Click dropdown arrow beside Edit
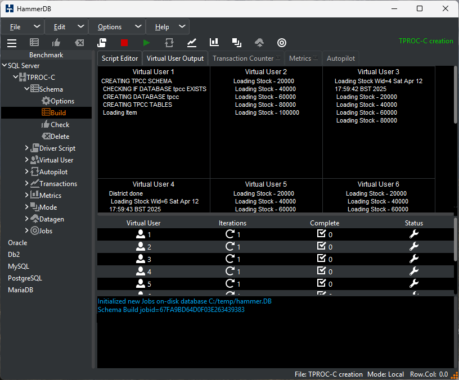Viewport: 459px width, 380px height. click(81, 26)
